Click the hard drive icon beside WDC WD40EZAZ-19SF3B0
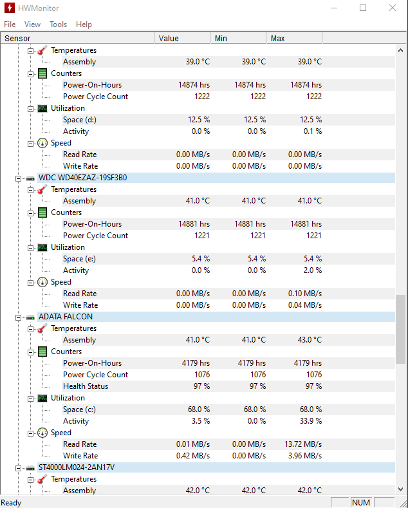This screenshot has width=408, height=508. coord(30,178)
